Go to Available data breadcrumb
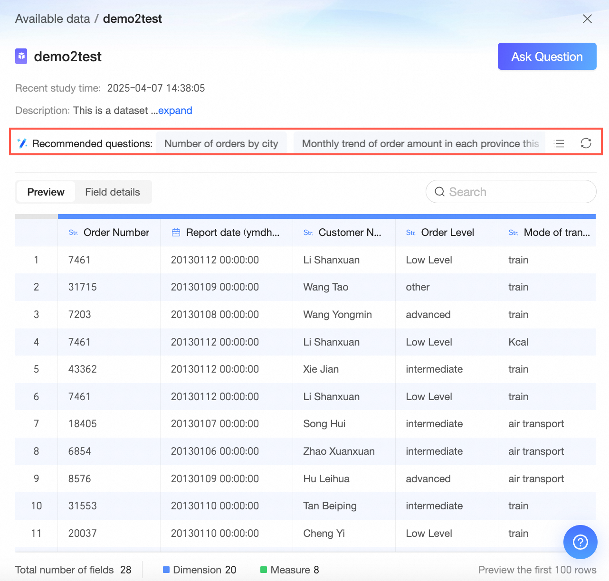The width and height of the screenshot is (609, 581). tap(53, 19)
